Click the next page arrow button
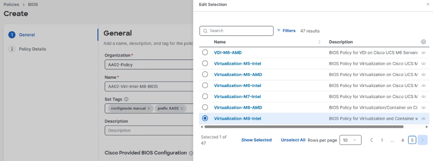 tap(423, 140)
